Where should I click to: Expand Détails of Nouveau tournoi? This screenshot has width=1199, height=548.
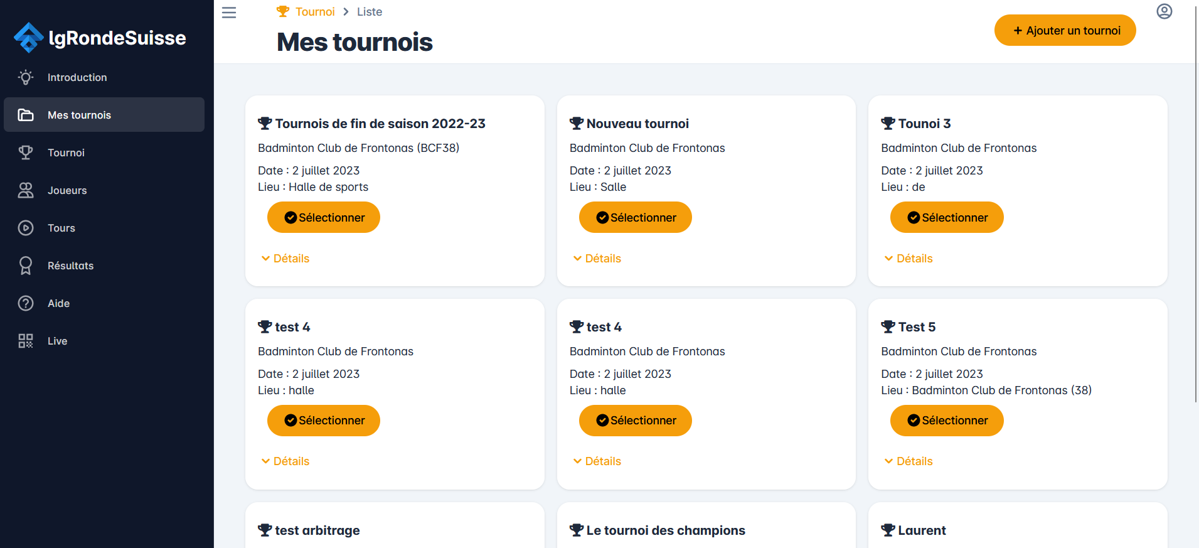point(596,258)
